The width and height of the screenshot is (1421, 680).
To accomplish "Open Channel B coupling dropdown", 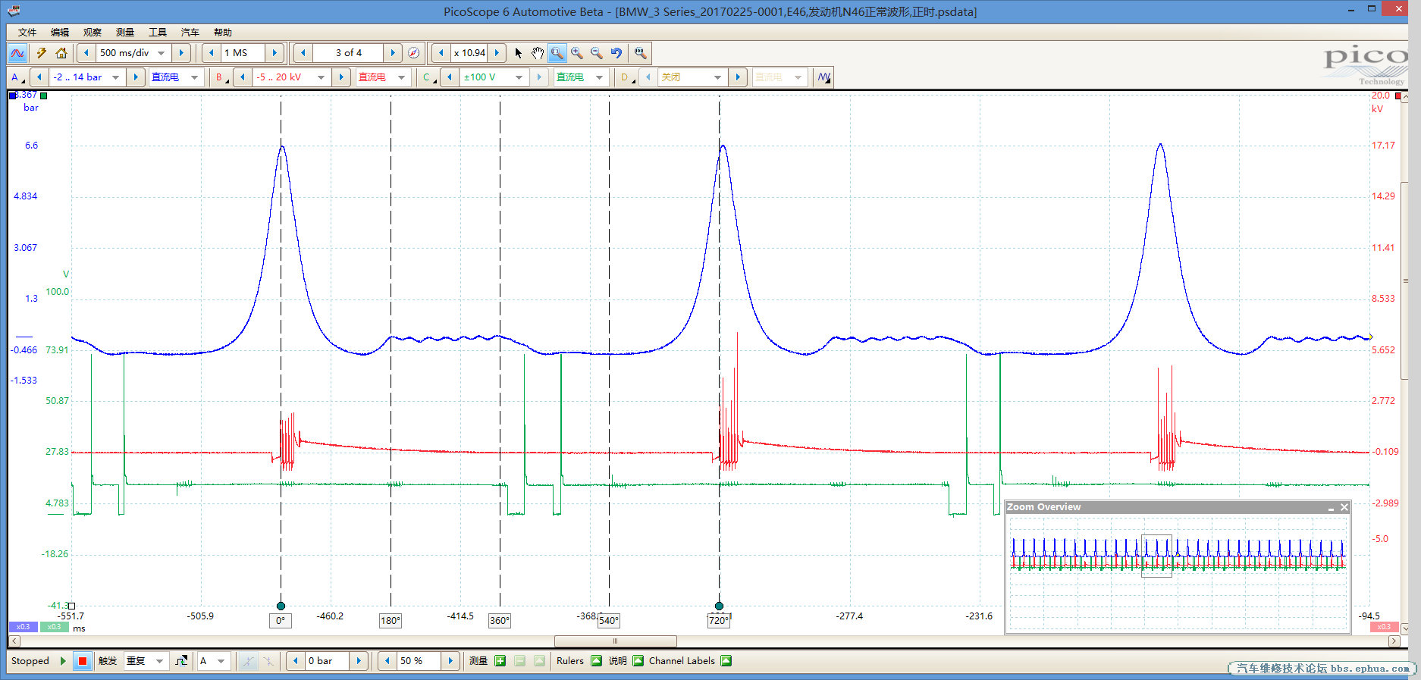I will (402, 77).
